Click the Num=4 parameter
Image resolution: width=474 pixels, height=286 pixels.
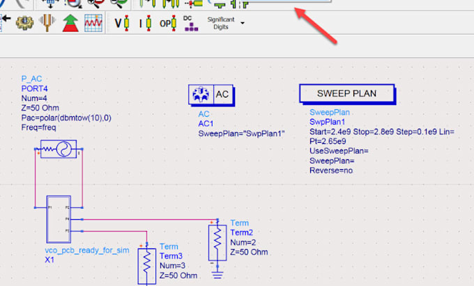coord(34,98)
